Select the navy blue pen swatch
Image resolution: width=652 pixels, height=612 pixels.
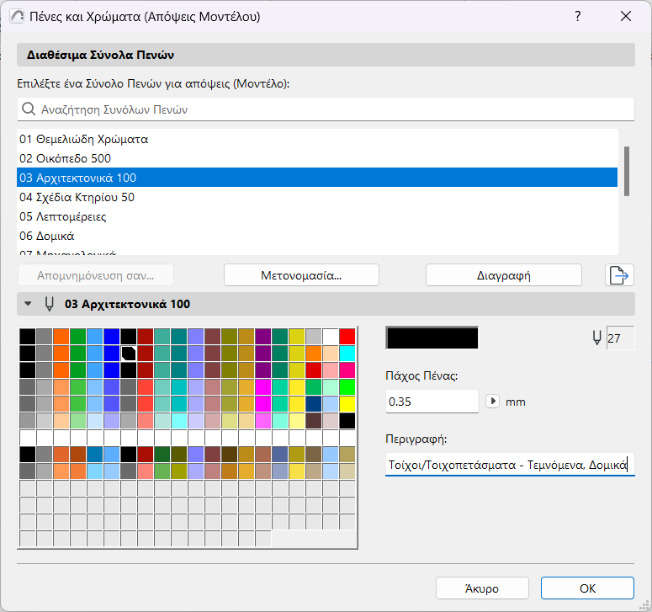tap(314, 403)
